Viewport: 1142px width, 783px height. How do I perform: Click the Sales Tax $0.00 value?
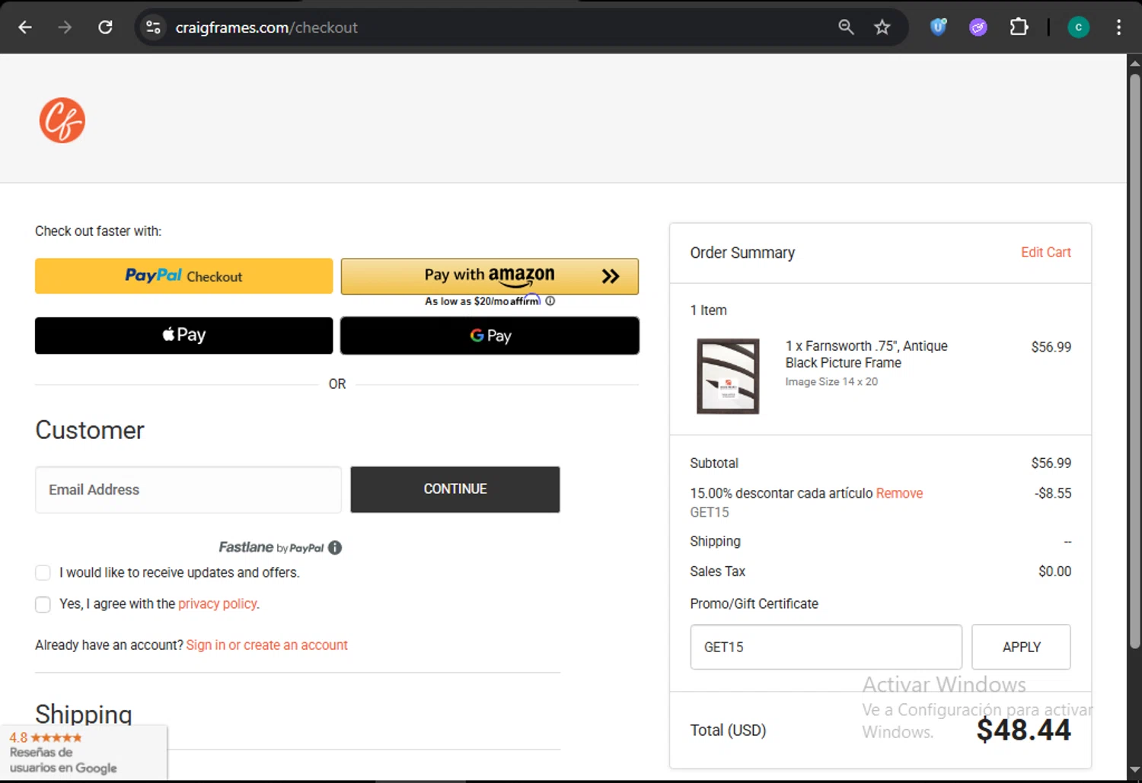pyautogui.click(x=1054, y=571)
